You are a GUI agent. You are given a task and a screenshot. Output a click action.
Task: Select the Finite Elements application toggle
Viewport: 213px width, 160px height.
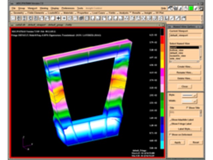click(x=35, y=13)
